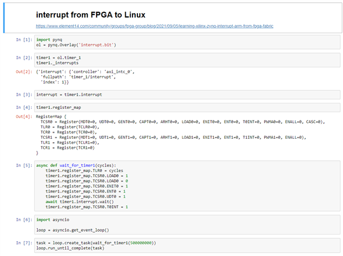Open the element14 blog URL link
343x256 pixels.
point(154,26)
